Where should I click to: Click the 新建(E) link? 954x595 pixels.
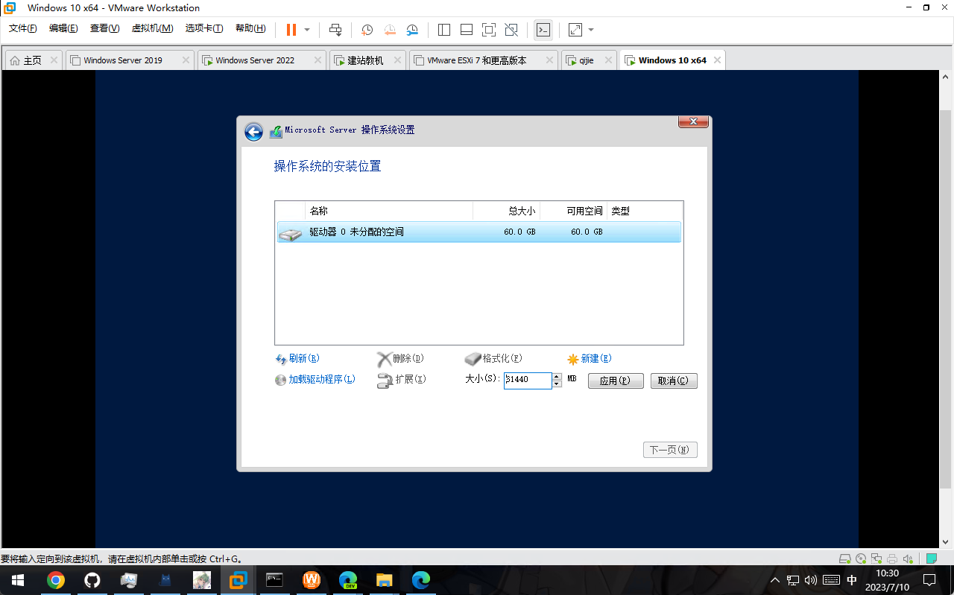coord(590,359)
